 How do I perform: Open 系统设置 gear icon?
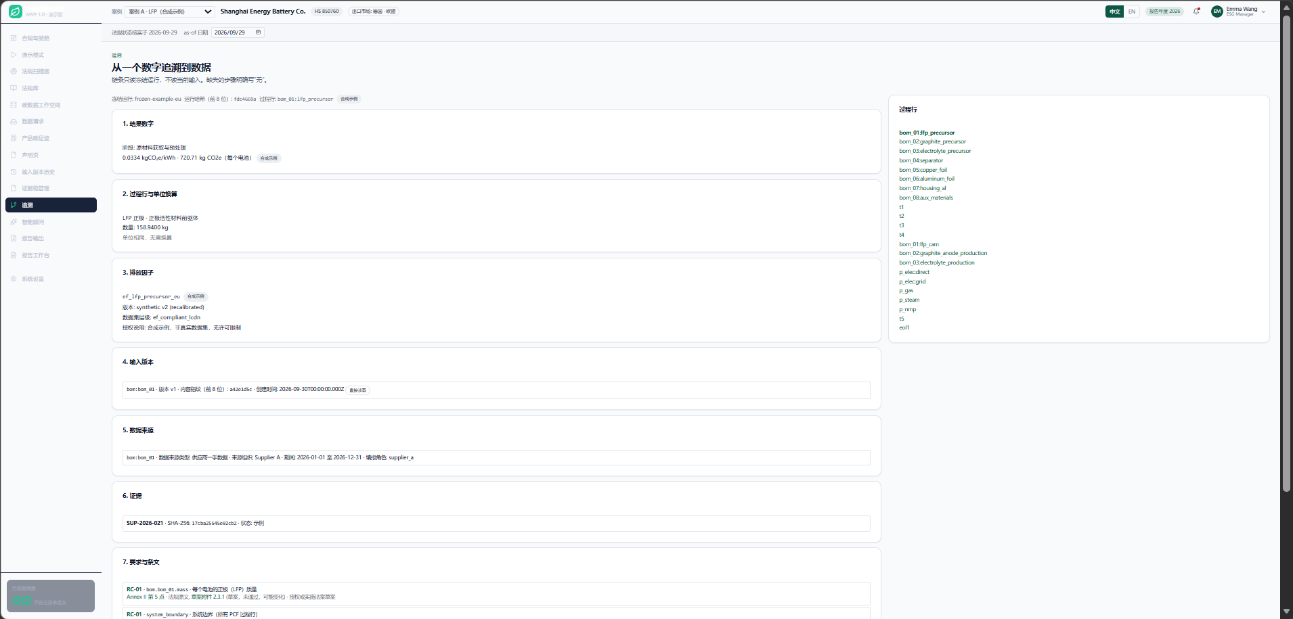14,279
